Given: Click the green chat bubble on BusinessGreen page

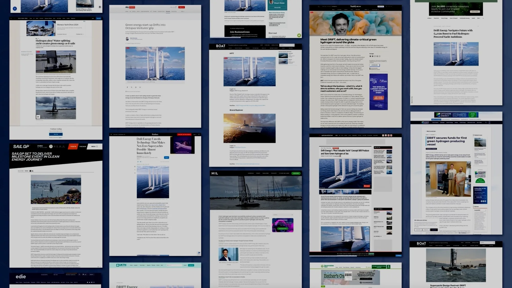Looking at the screenshot, I should coord(299,35).
